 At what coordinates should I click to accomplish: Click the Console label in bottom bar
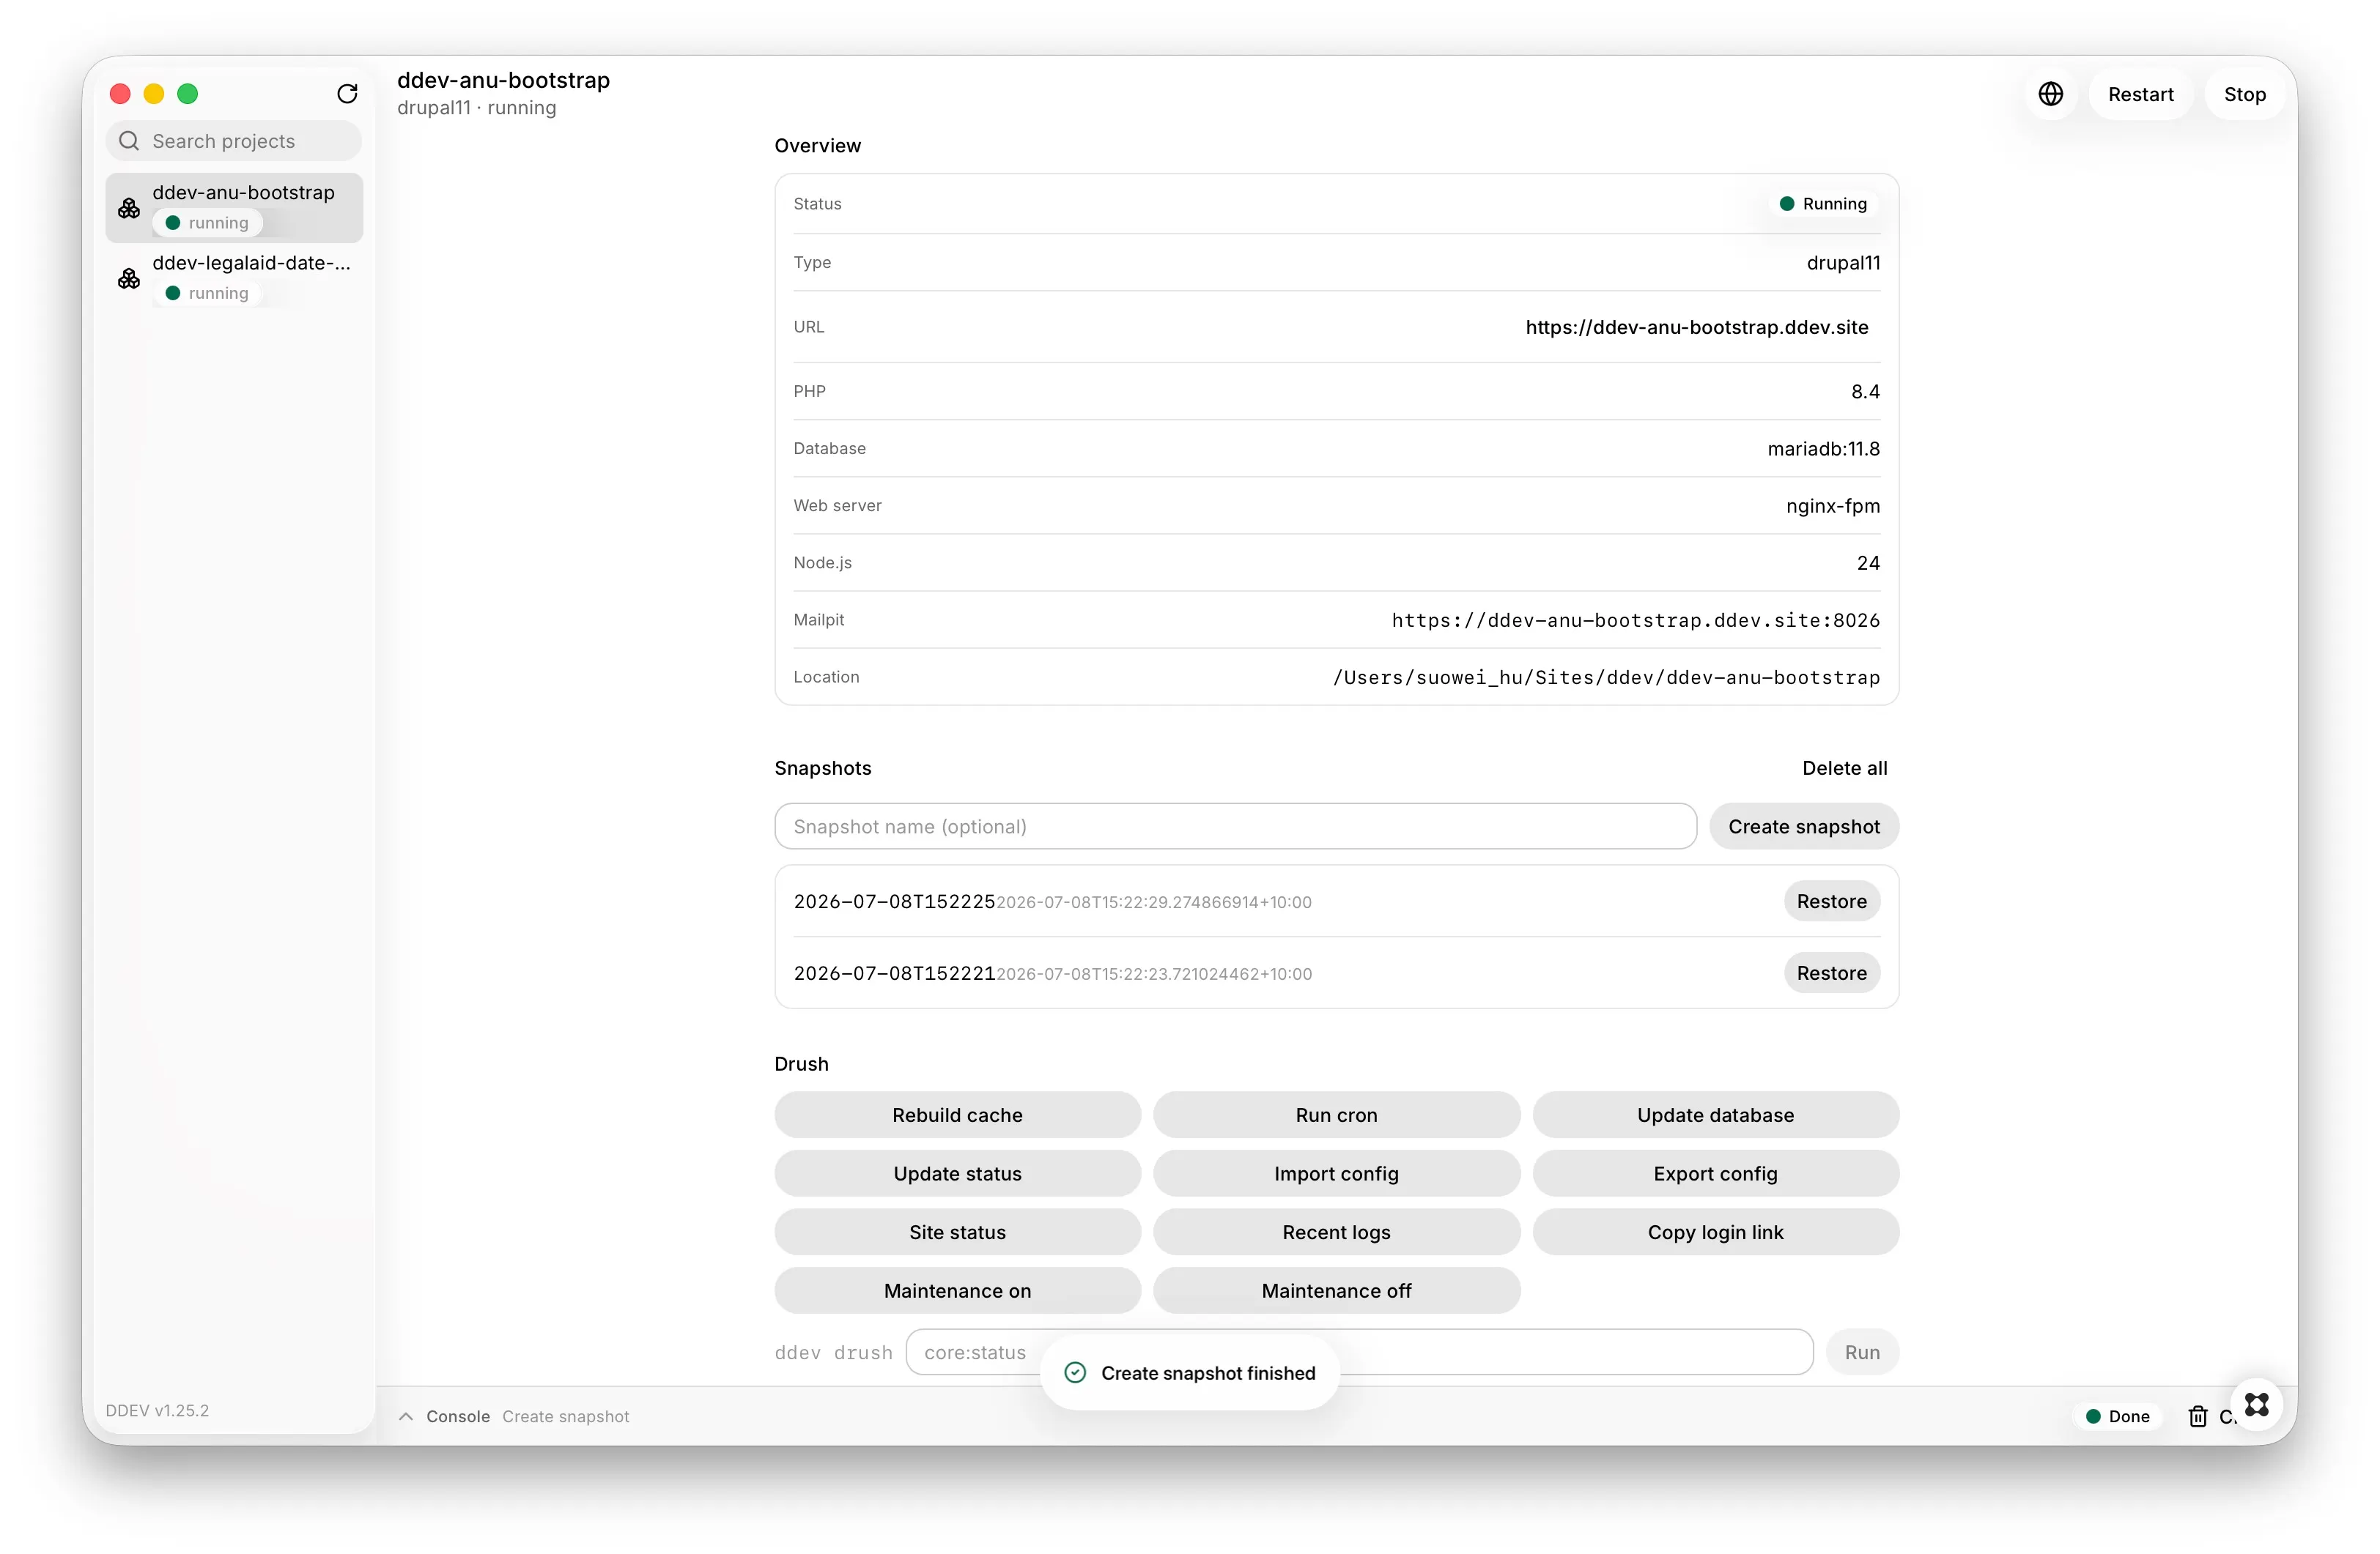point(457,1416)
